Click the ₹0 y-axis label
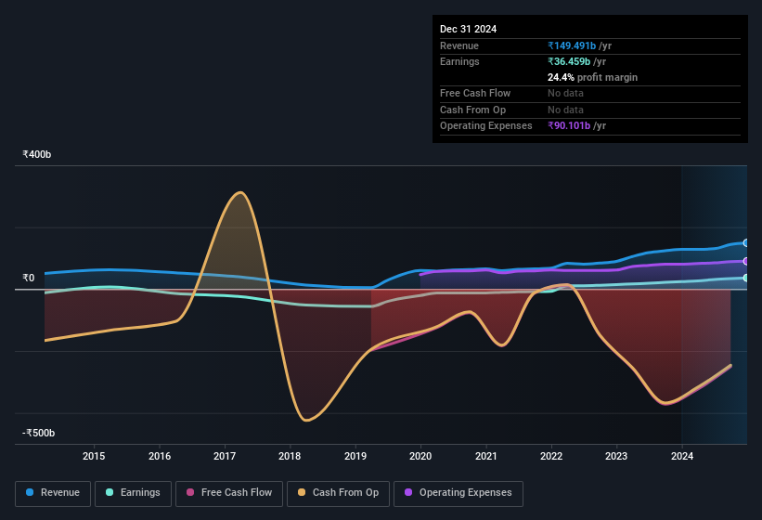This screenshot has width=762, height=520. point(29,278)
